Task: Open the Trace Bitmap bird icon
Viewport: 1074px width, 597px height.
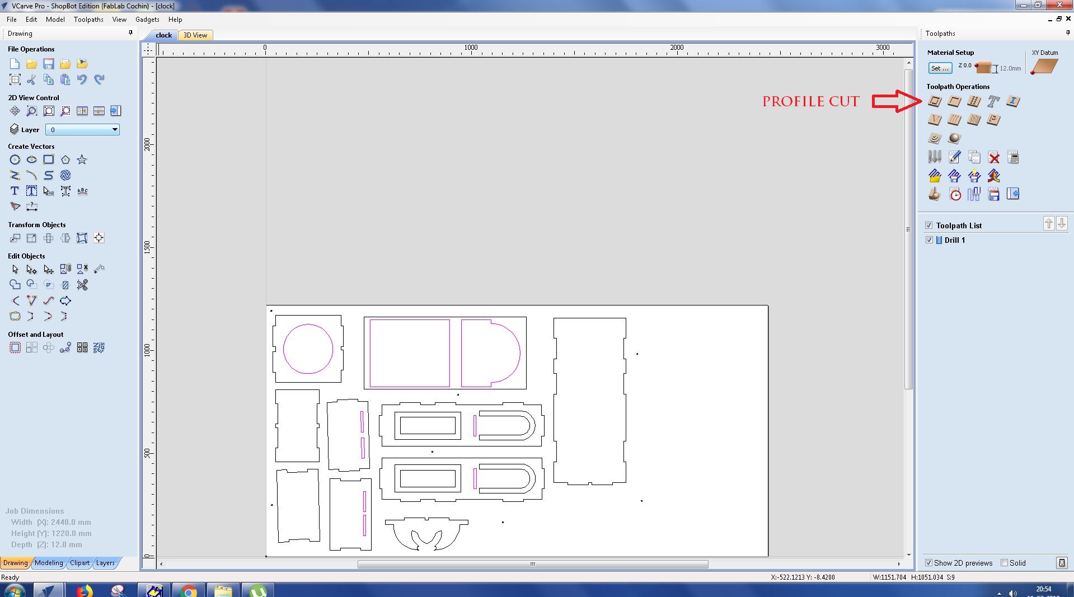Action: [15, 206]
